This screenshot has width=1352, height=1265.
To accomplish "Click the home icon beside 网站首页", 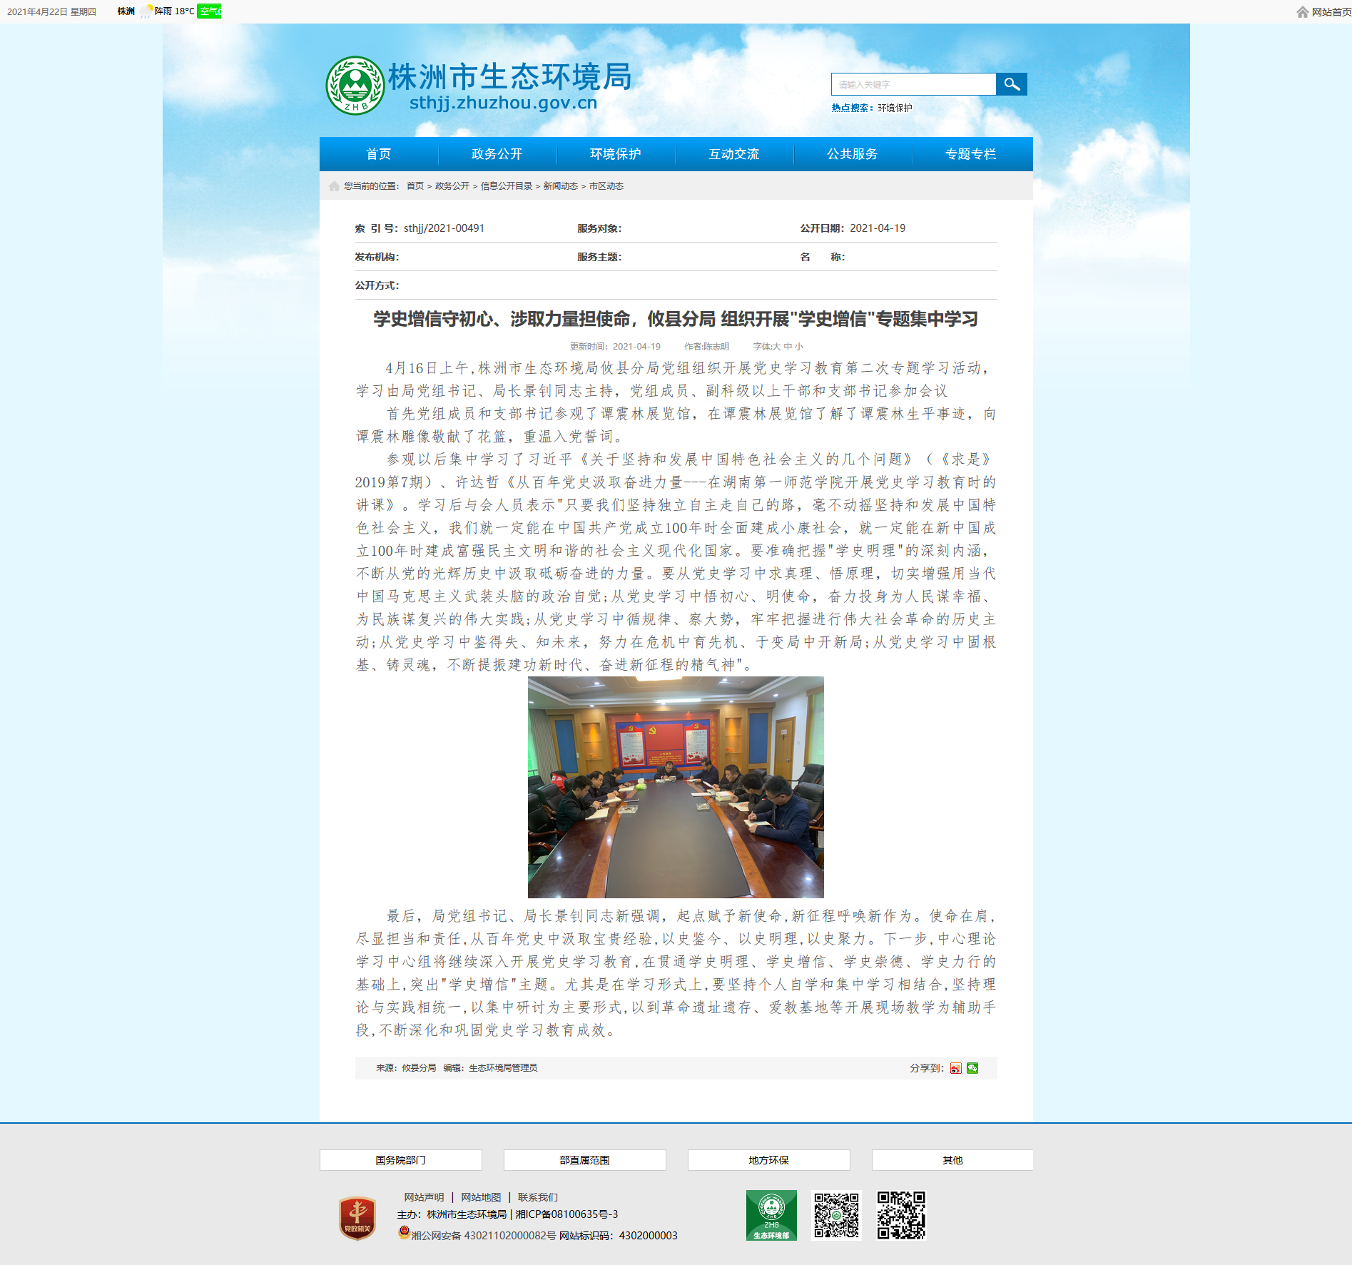I will 1302,12.
